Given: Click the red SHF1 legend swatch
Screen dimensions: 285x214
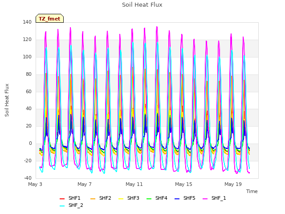Looking at the screenshot, I should [x=62, y=199].
